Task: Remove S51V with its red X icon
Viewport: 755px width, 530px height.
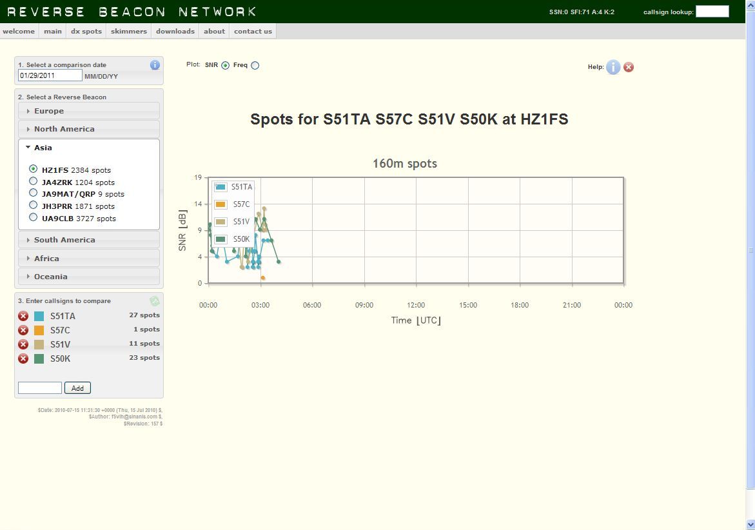Action: click(23, 344)
